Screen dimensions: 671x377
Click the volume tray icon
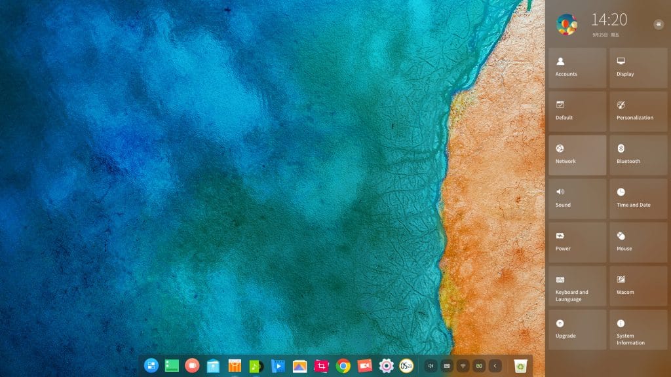[x=431, y=366]
